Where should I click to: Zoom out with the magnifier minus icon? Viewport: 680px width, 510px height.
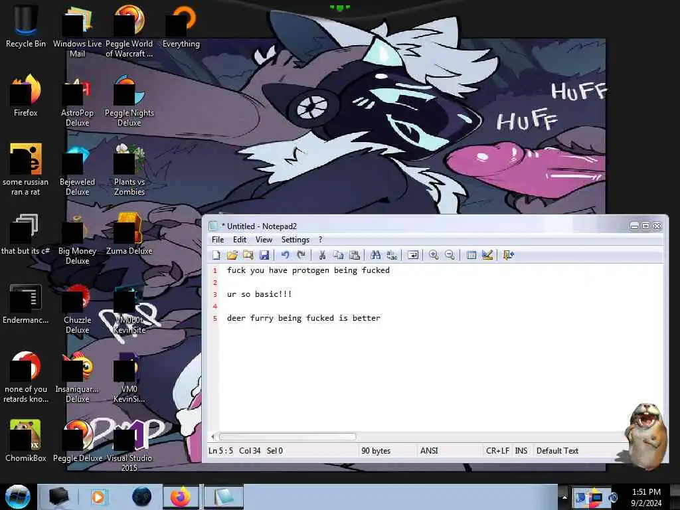pos(450,255)
